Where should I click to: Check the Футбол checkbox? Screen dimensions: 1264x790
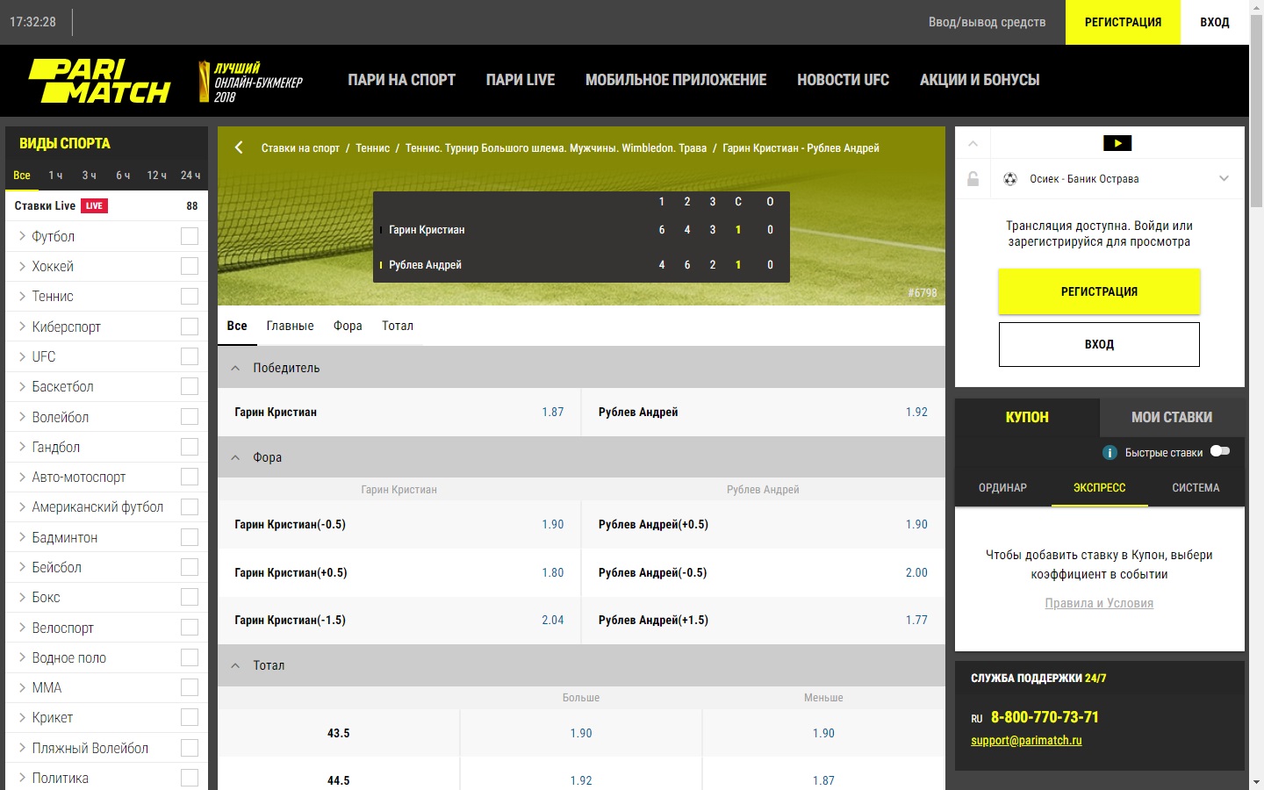tap(190, 236)
